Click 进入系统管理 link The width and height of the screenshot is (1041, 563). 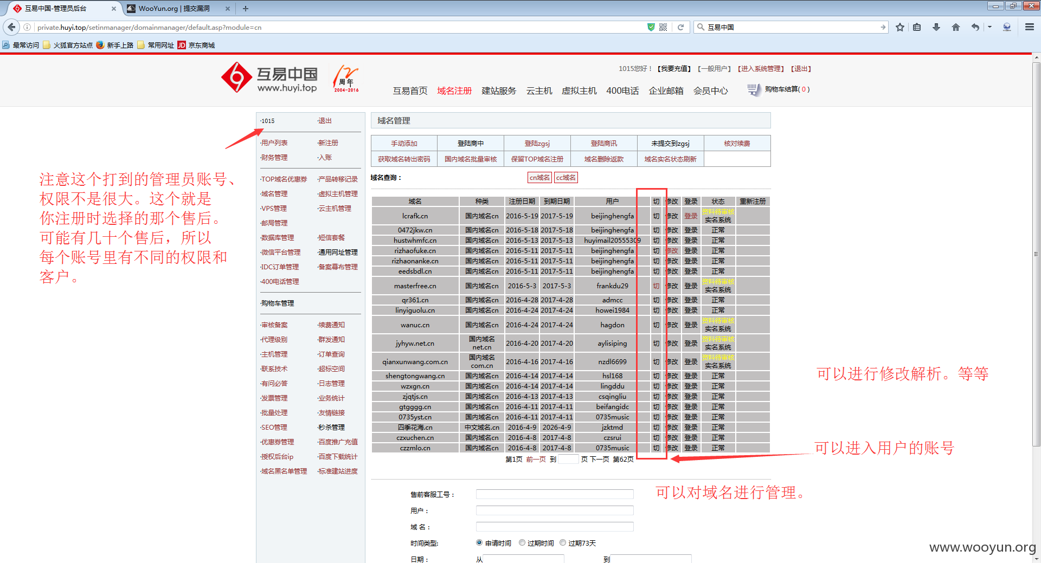[761, 69]
